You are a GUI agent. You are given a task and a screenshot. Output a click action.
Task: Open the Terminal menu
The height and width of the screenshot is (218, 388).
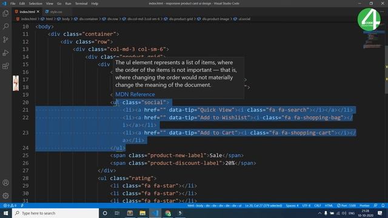click(x=81, y=4)
